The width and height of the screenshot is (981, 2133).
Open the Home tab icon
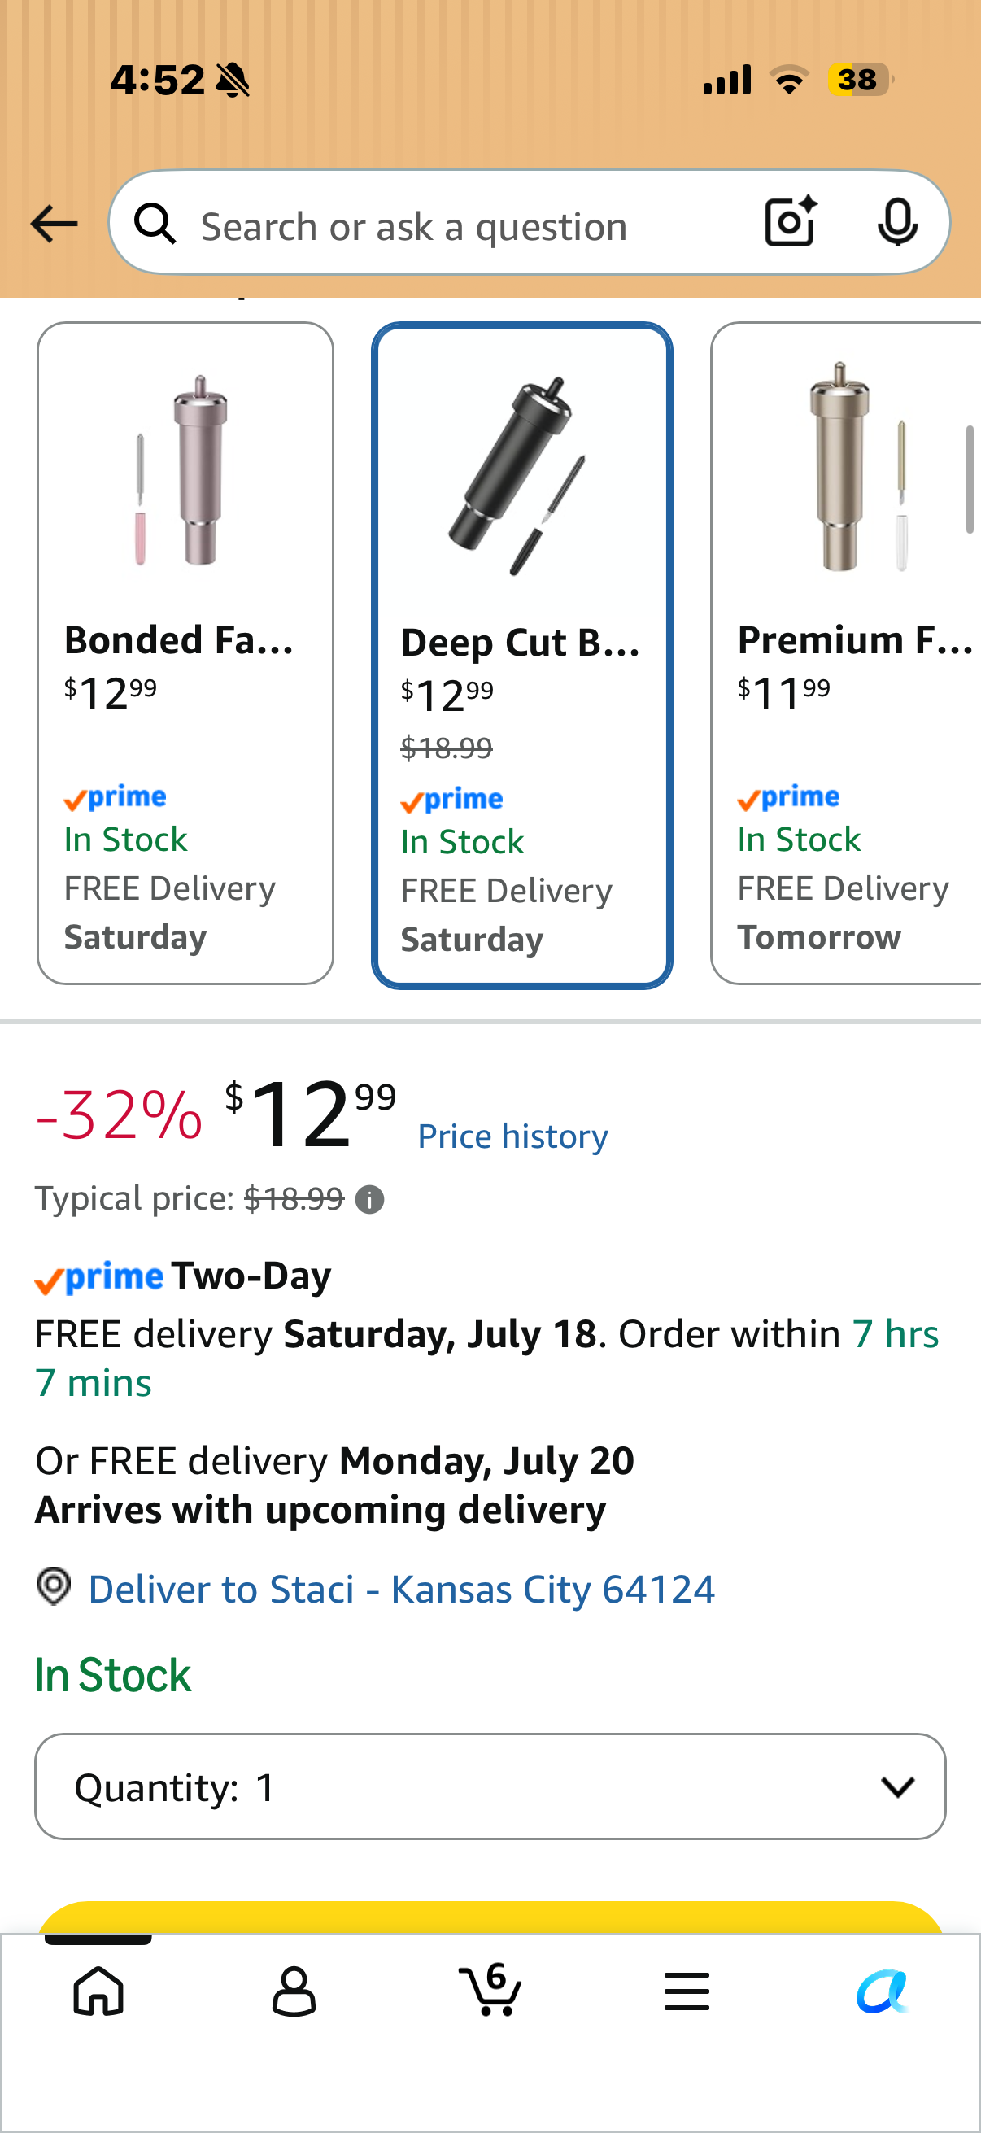[98, 1991]
